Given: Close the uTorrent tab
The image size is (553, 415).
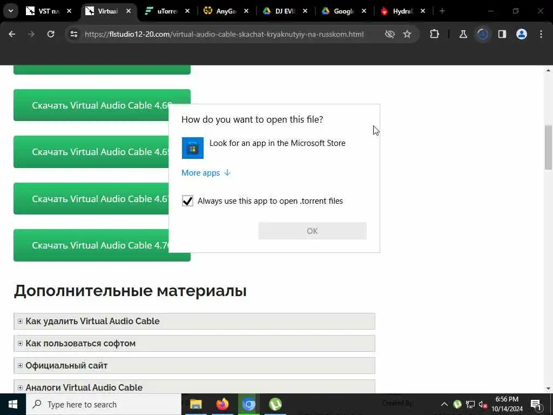Looking at the screenshot, I should pyautogui.click(x=187, y=11).
